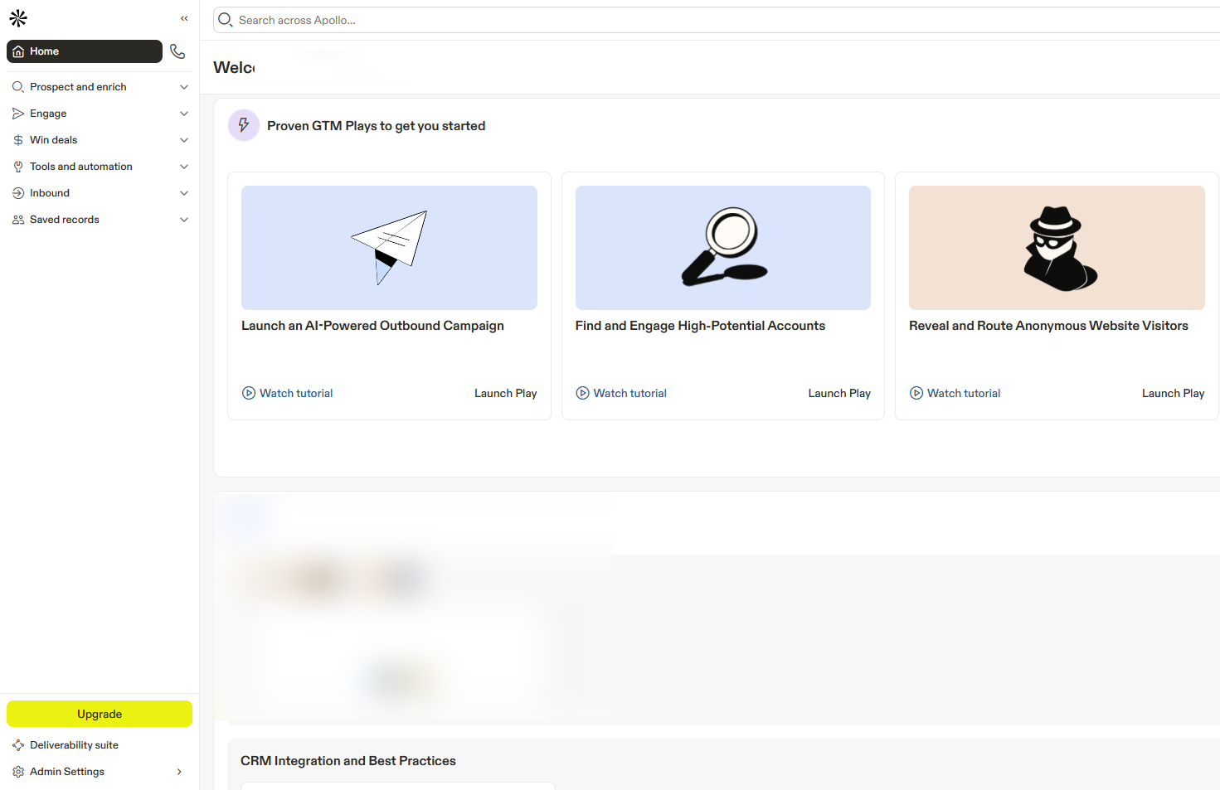Go to the Home menu item
Image resolution: width=1220 pixels, height=790 pixels.
(x=85, y=51)
